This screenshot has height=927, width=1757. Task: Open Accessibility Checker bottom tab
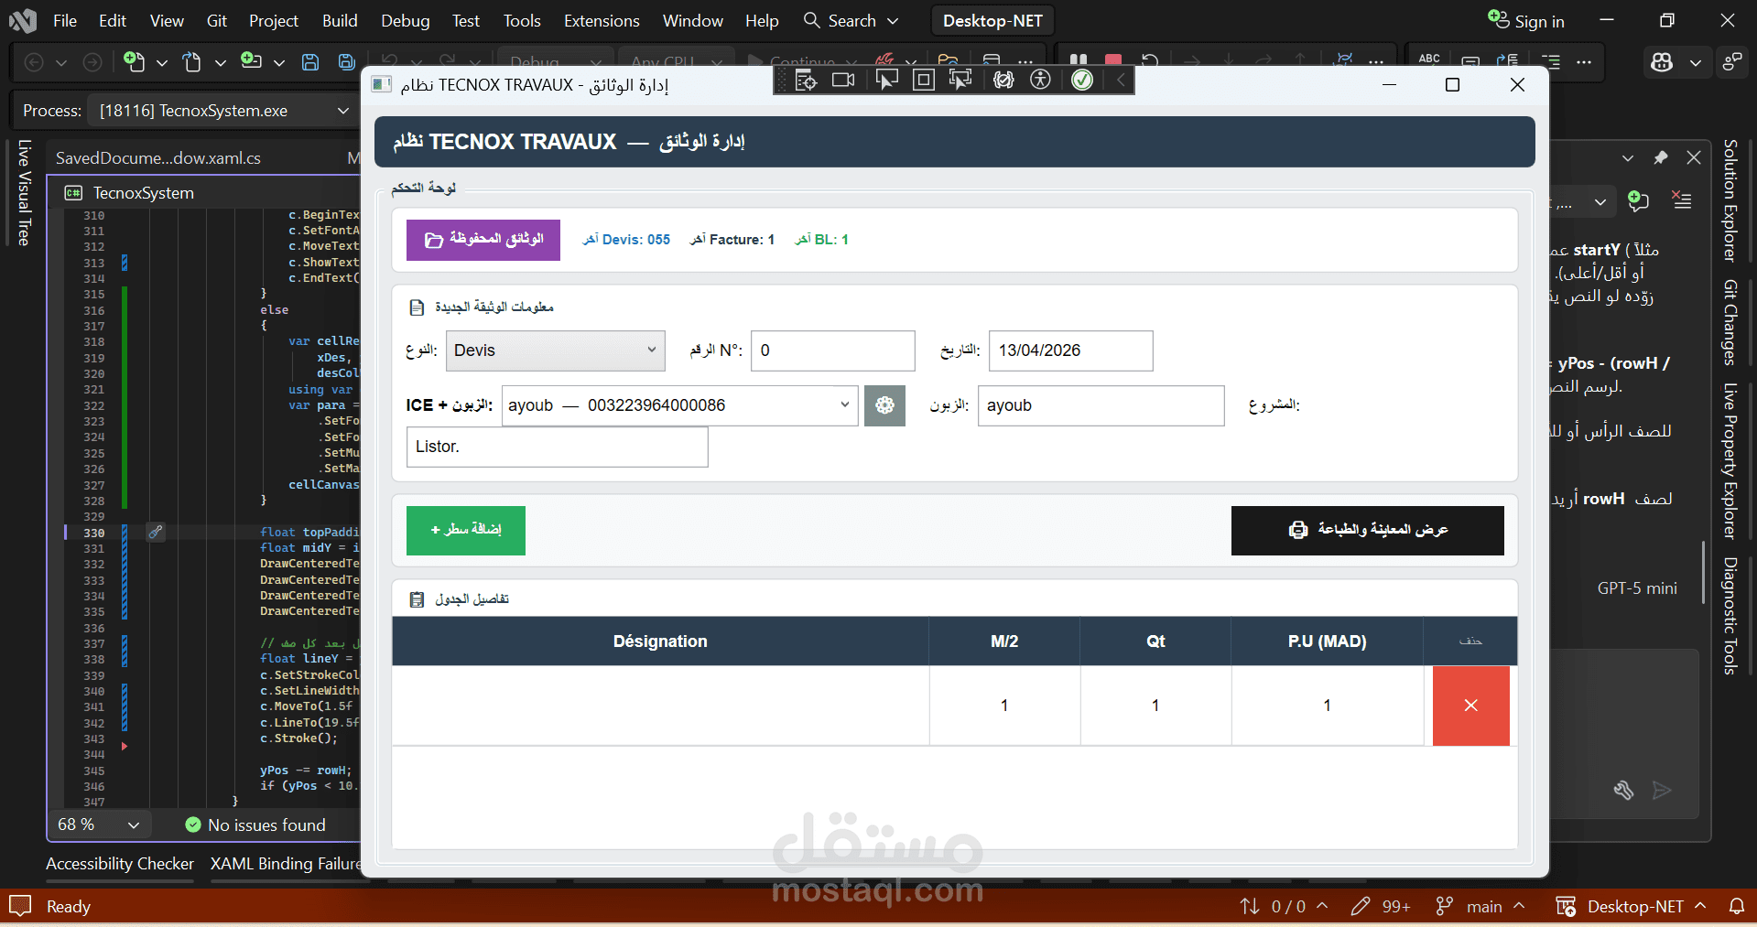click(120, 864)
